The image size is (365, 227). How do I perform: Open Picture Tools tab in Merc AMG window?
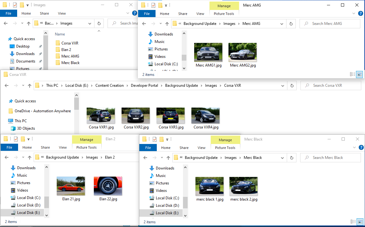(x=224, y=14)
